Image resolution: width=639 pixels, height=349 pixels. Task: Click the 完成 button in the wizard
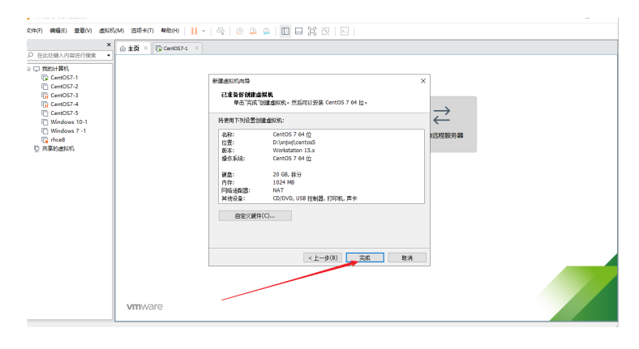(365, 257)
